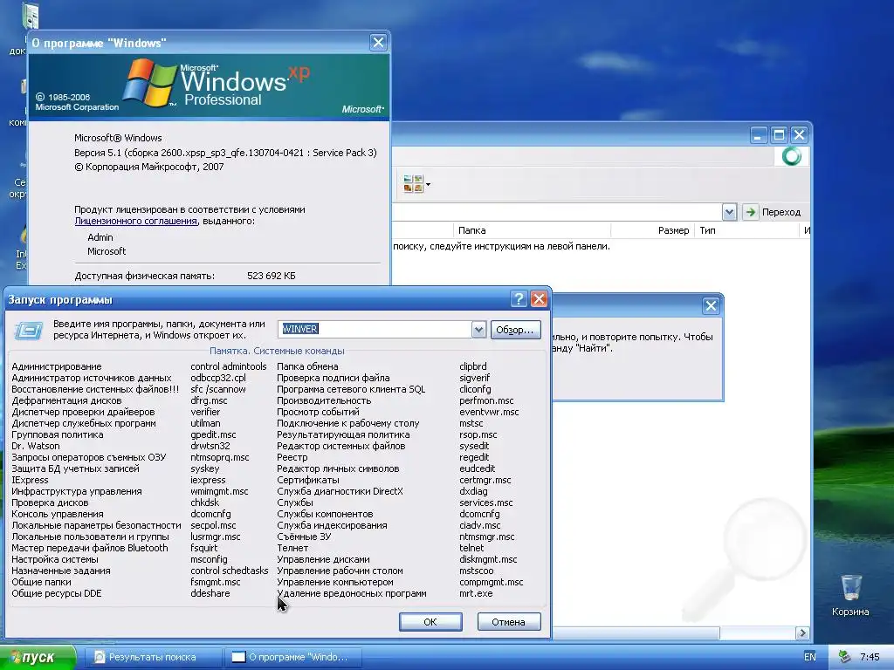Viewport: 894px width, 670px height.
Task: Click the text 'Общие ресурсы DDE'
Action: [x=57, y=593]
